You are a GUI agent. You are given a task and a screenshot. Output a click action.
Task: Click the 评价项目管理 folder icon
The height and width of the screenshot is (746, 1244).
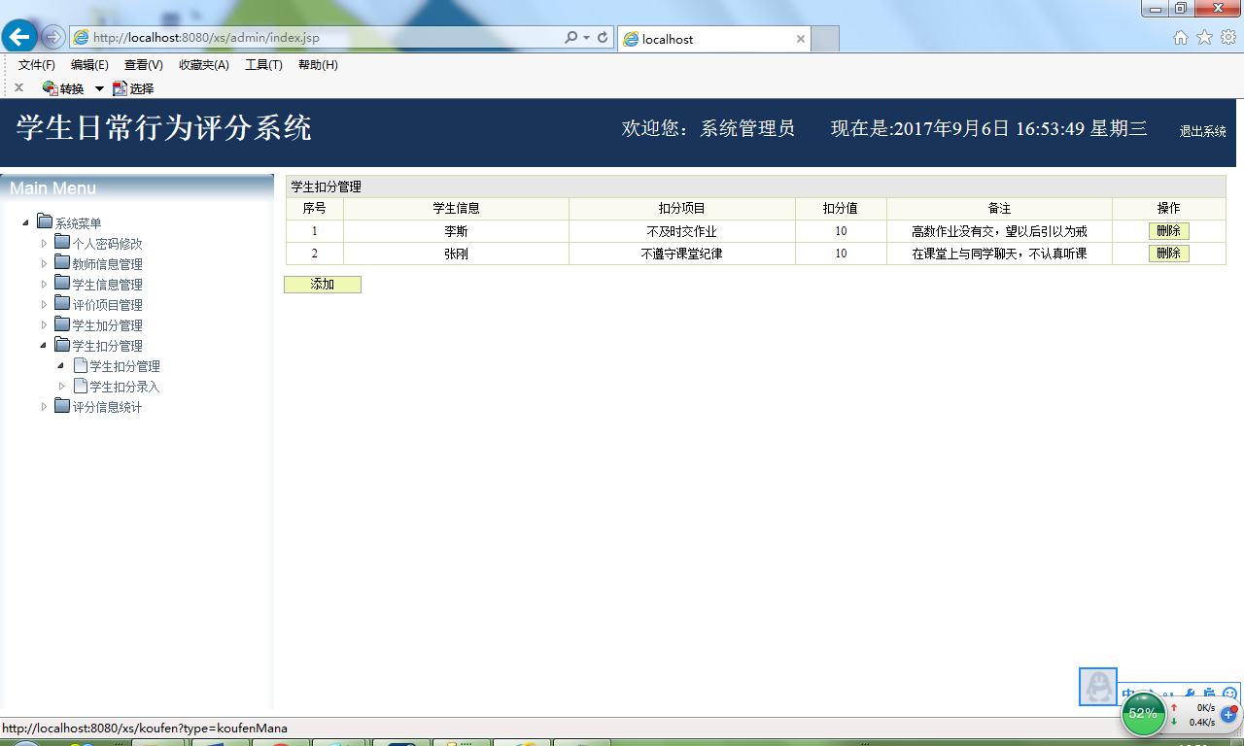point(62,303)
